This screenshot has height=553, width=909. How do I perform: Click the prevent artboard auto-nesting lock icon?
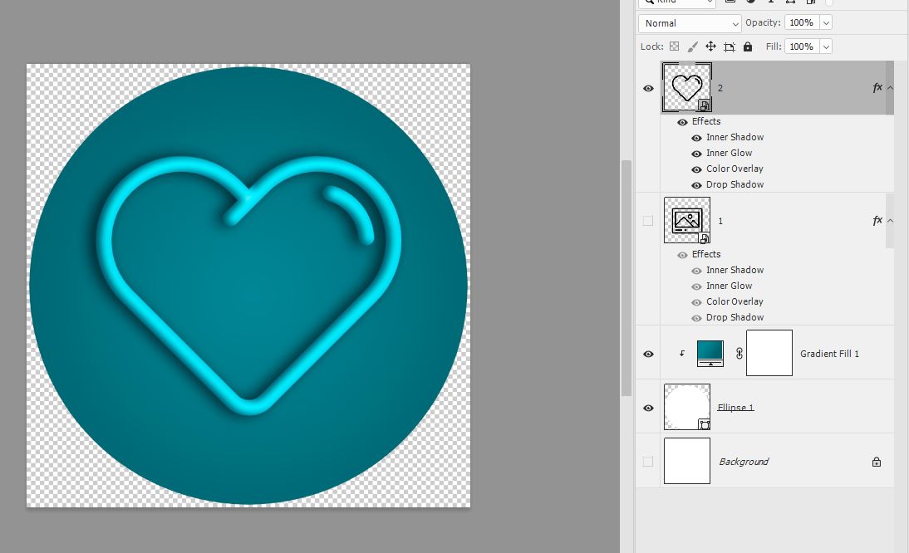pos(730,47)
